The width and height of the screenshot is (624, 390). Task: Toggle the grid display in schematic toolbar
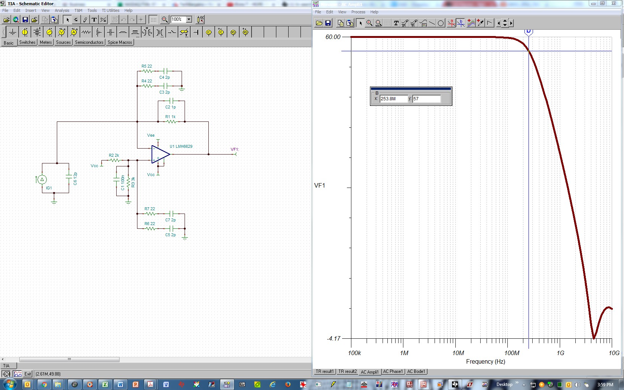tap(153, 20)
